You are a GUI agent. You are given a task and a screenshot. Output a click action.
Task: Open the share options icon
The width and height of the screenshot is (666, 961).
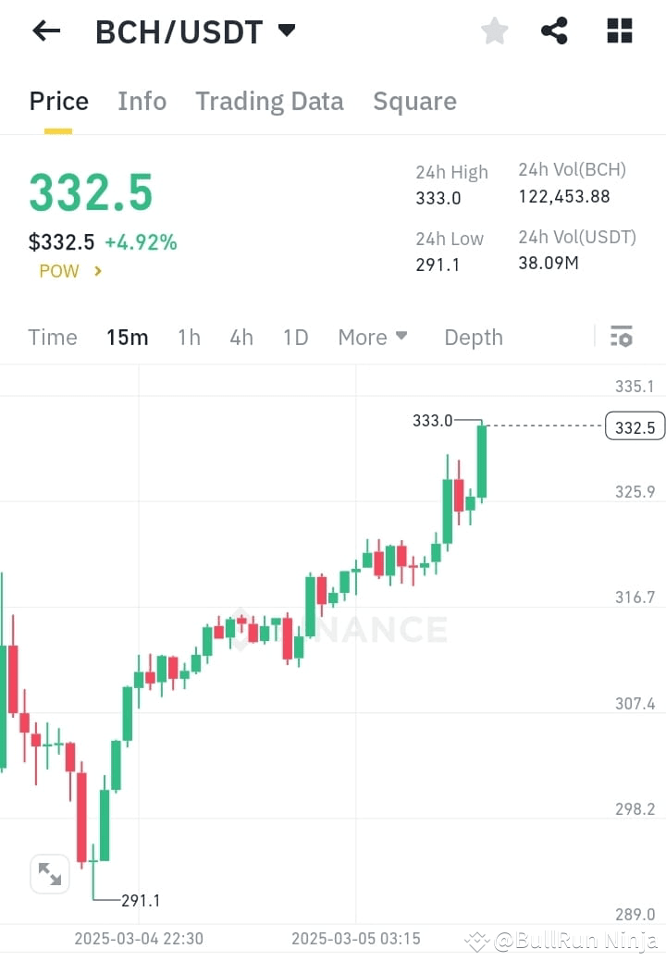tap(554, 31)
